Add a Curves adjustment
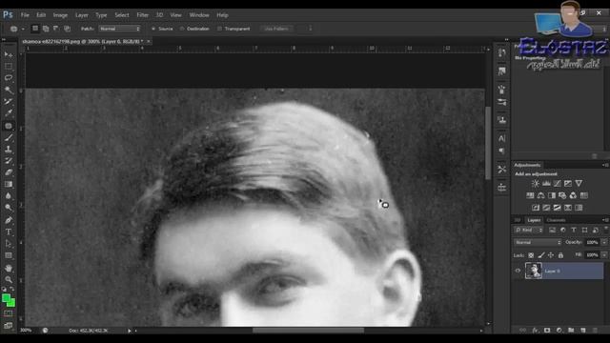 coord(557,183)
